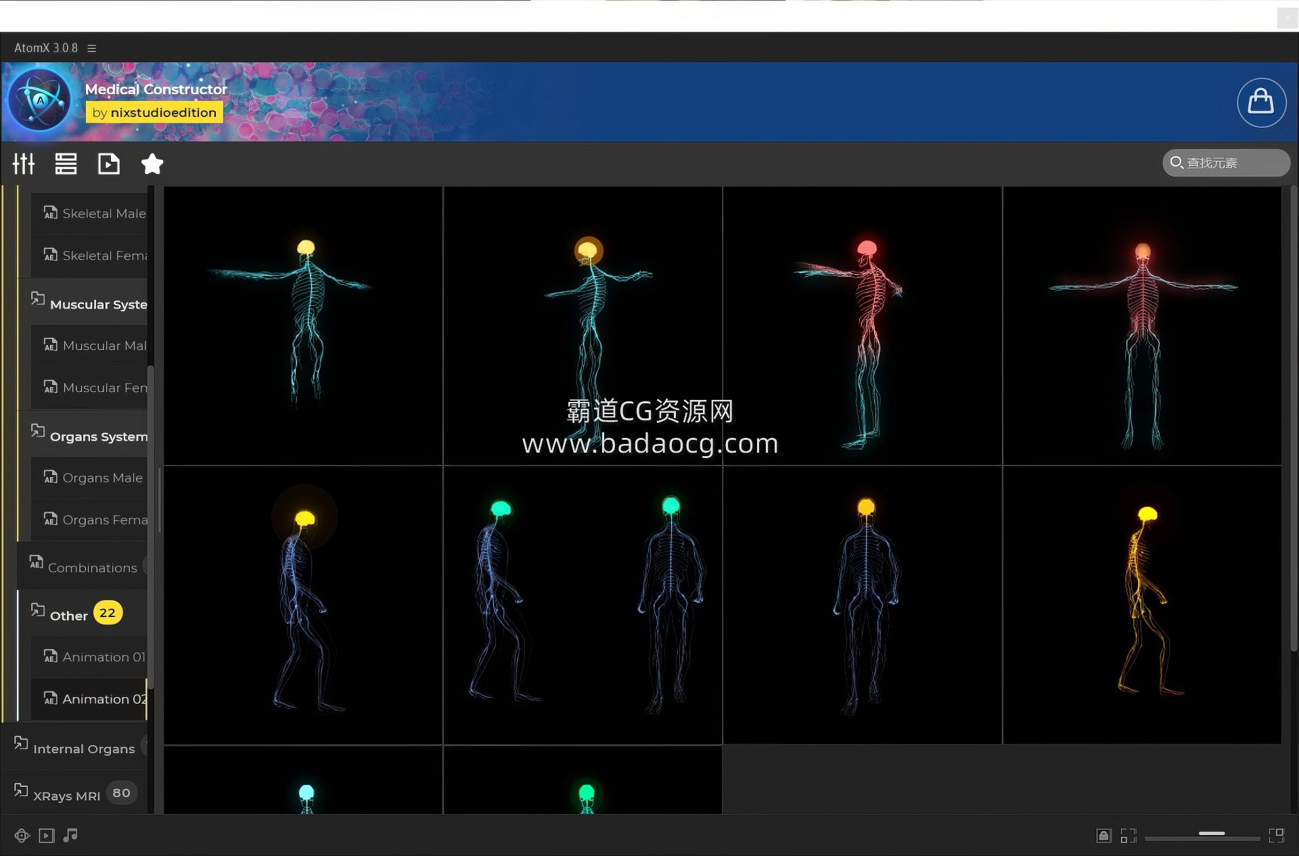
Task: Open the settings sliders panel
Action: 24,164
